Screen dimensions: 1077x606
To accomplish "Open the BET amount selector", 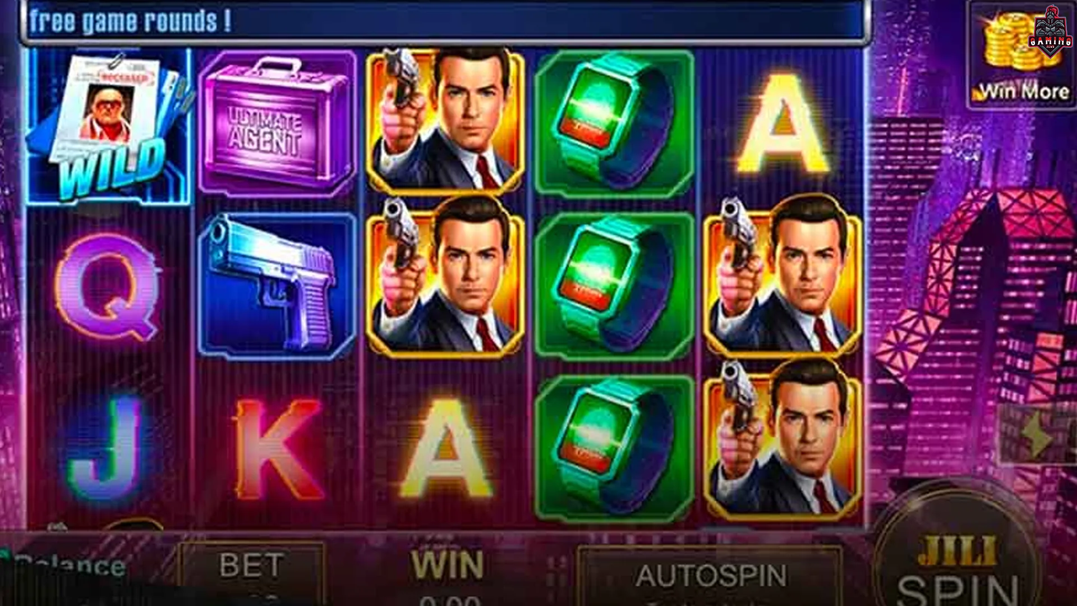I will pyautogui.click(x=251, y=573).
